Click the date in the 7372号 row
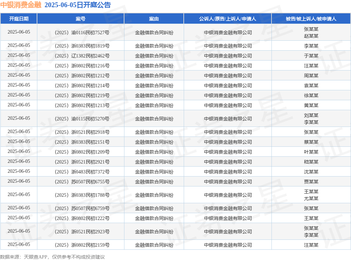The image size is (351, 260). [19, 171]
